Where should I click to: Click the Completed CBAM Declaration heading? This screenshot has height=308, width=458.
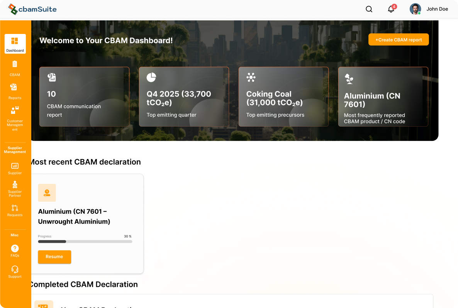pyautogui.click(x=84, y=284)
